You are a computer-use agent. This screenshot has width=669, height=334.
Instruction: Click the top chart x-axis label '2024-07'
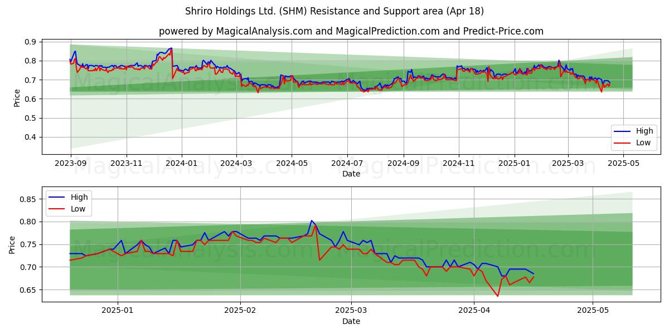(348, 164)
